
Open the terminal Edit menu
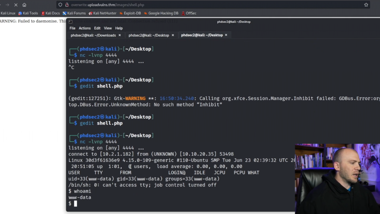(97, 28)
